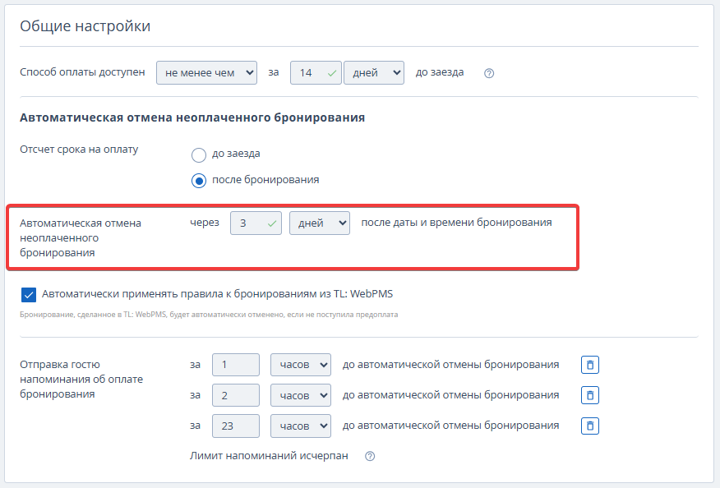The height and width of the screenshot is (488, 720).
Task: Click 'Автоматическая отмена неоплаченного бронирования' bold heading
Action: [192, 117]
